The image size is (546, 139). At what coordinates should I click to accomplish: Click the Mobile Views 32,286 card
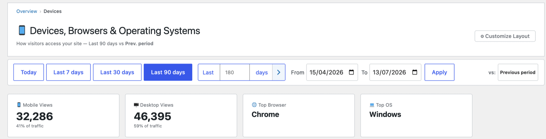point(63,116)
